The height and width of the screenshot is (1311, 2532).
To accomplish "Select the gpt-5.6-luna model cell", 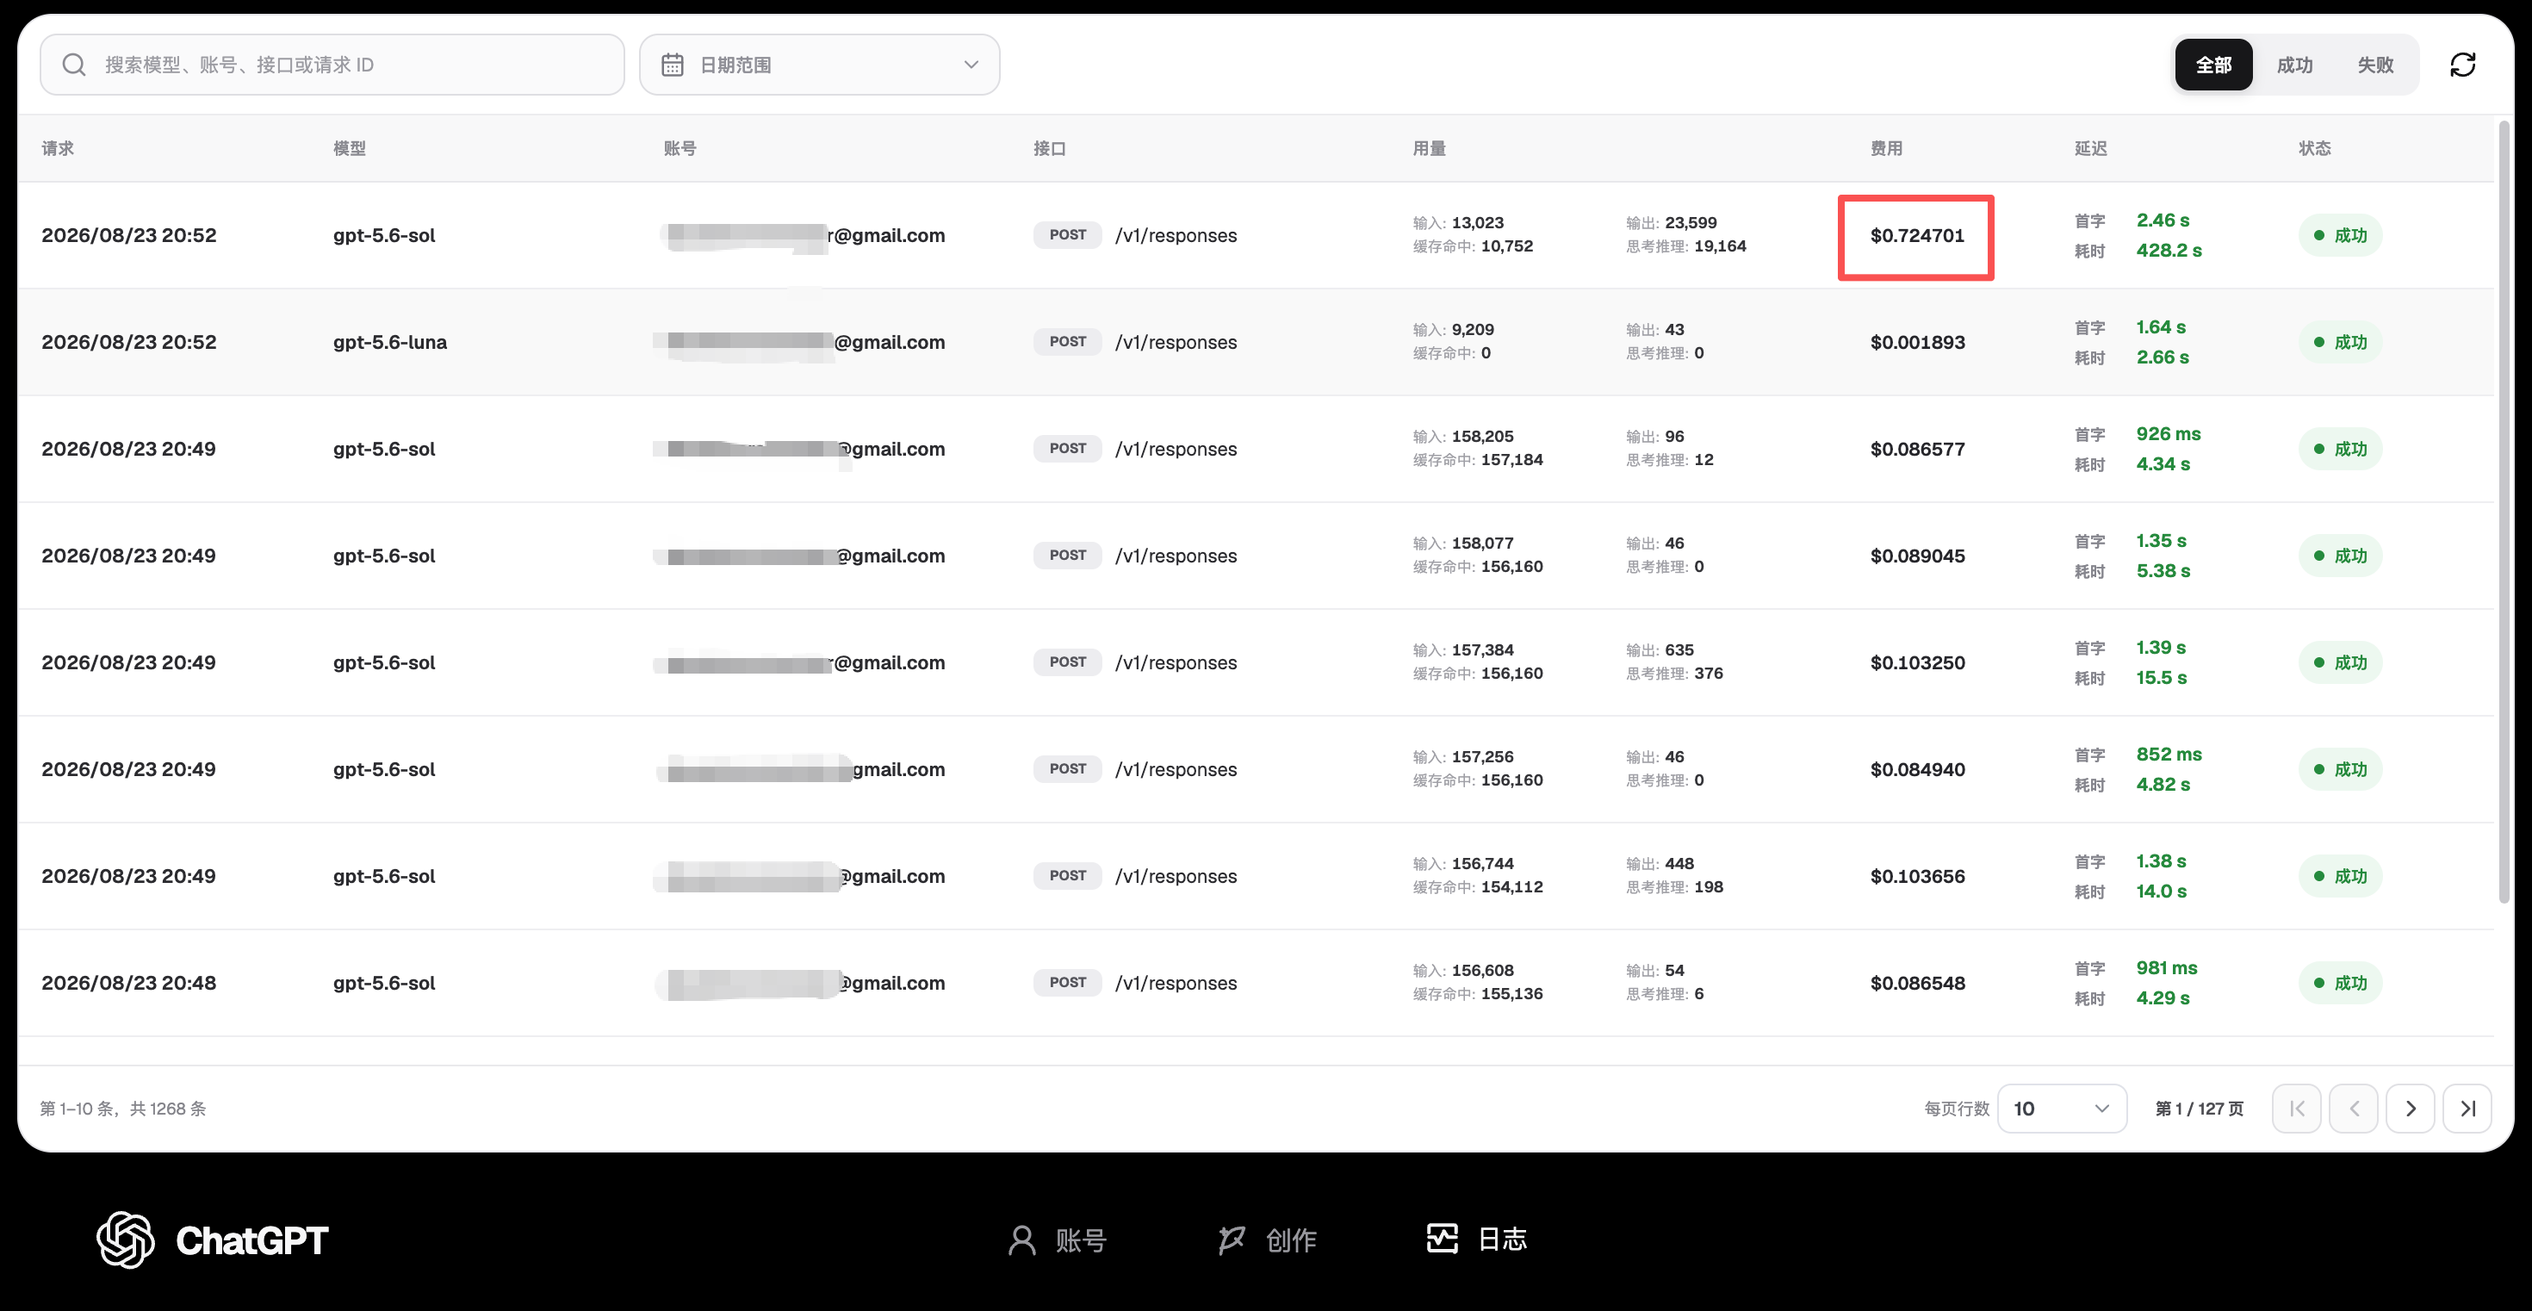I will [x=389, y=342].
